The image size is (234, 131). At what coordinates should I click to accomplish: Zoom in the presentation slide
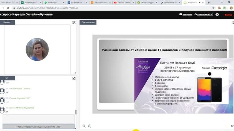point(84,126)
